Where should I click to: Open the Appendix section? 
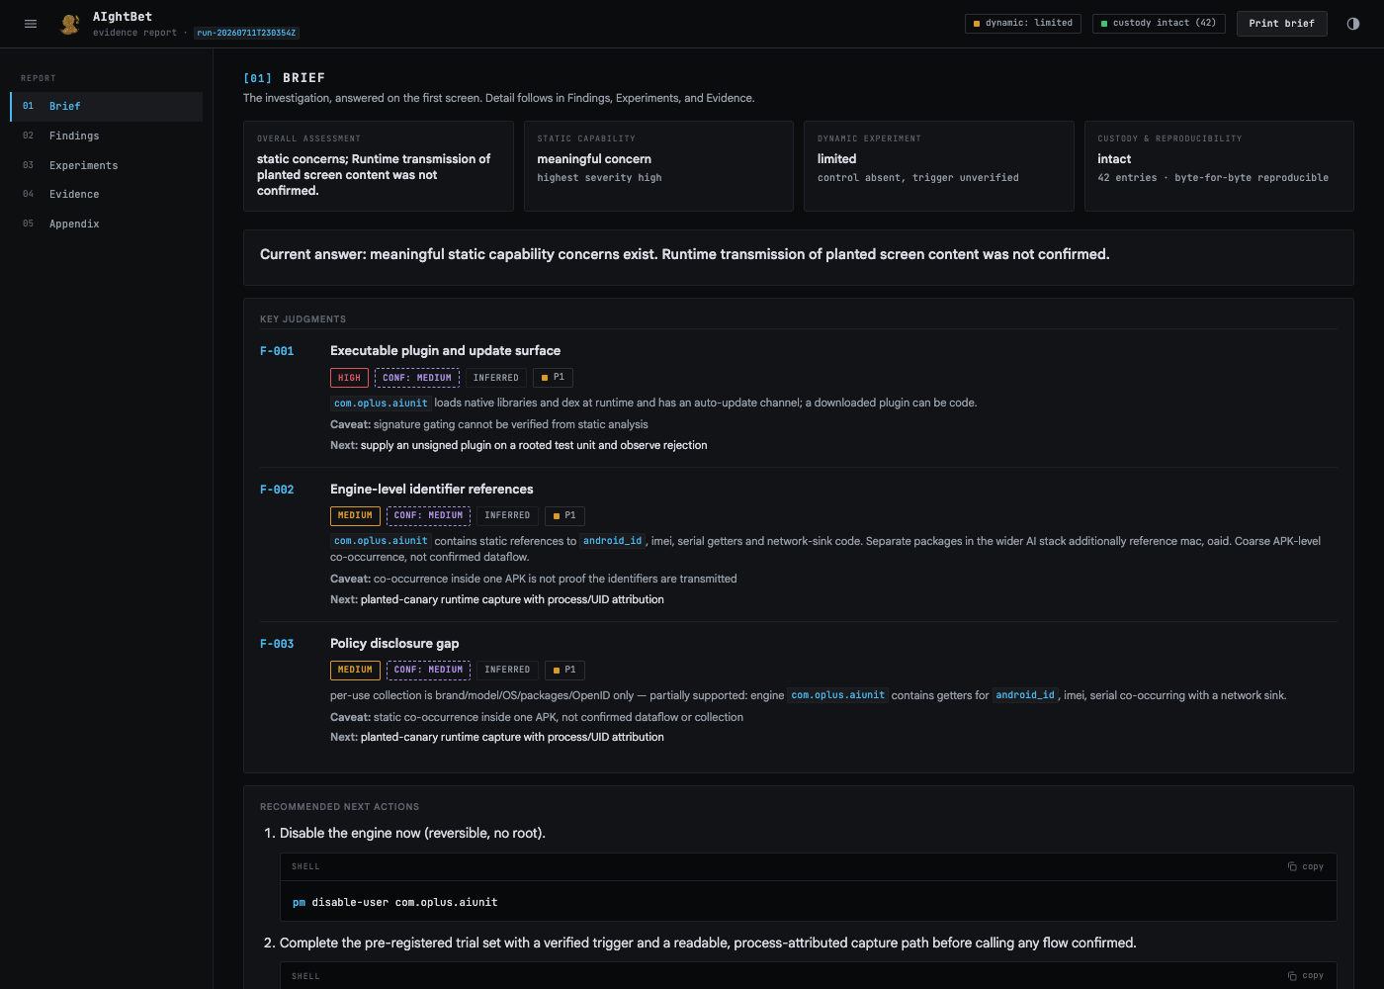click(107, 225)
